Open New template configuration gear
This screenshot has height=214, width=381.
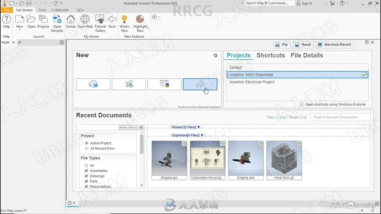coord(216,56)
